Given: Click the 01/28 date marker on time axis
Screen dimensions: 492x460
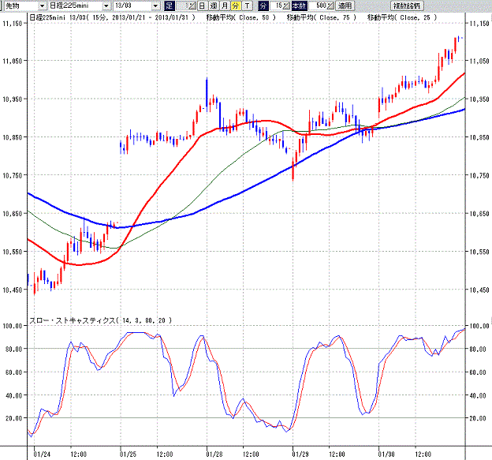Looking at the screenshot, I should tap(214, 454).
